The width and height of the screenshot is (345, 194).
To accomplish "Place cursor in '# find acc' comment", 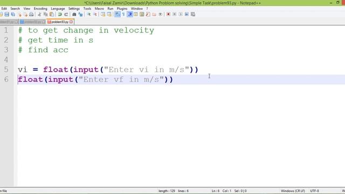I will (x=43, y=50).
